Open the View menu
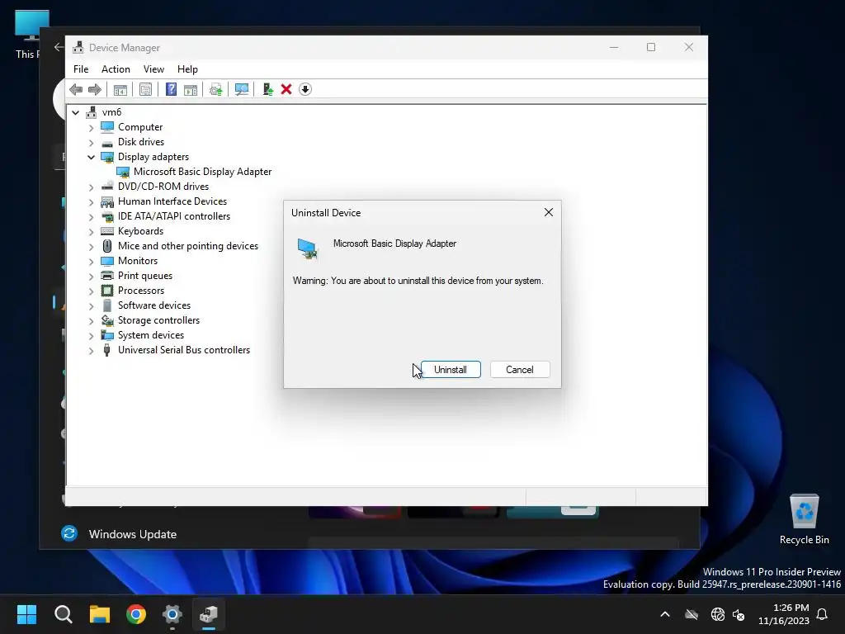Viewport: 845px width, 634px height. coord(153,69)
